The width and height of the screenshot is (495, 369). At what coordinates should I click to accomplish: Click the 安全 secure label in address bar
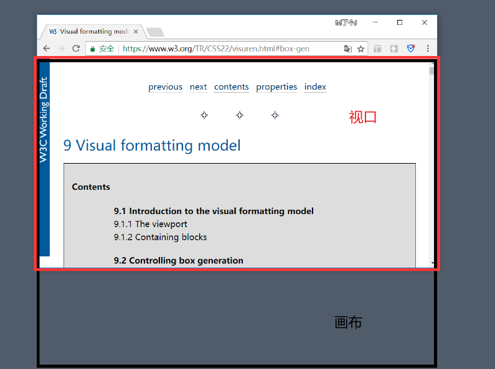[106, 49]
